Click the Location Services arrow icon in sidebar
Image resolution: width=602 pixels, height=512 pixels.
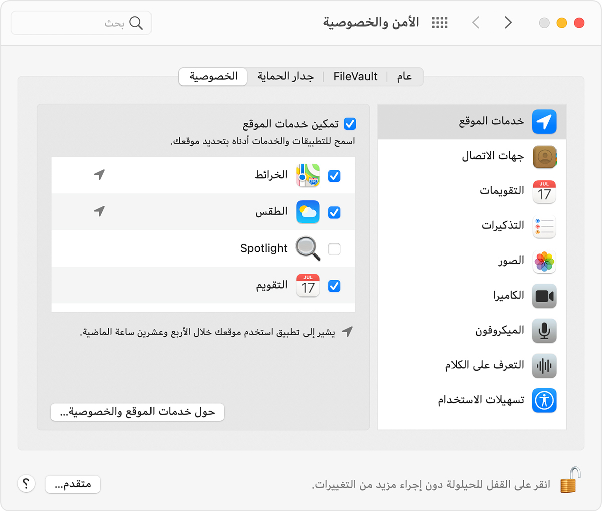[544, 122]
